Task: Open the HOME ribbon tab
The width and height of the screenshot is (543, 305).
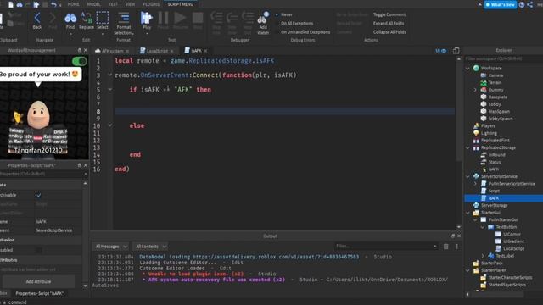Action: click(x=74, y=4)
